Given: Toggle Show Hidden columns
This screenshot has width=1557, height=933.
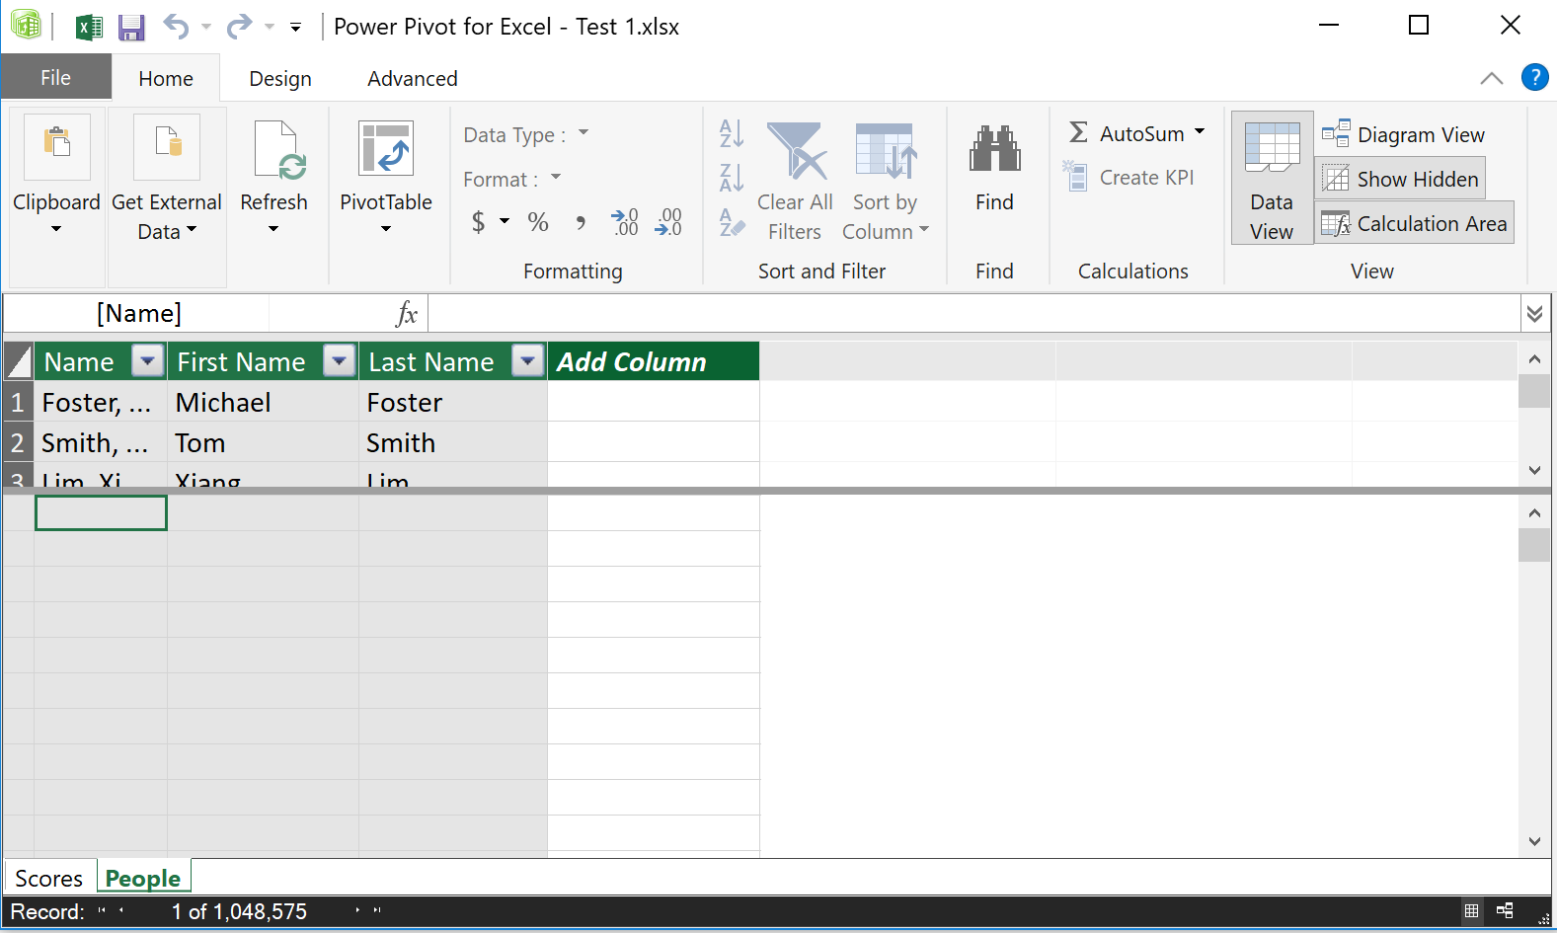Looking at the screenshot, I should click(1400, 179).
